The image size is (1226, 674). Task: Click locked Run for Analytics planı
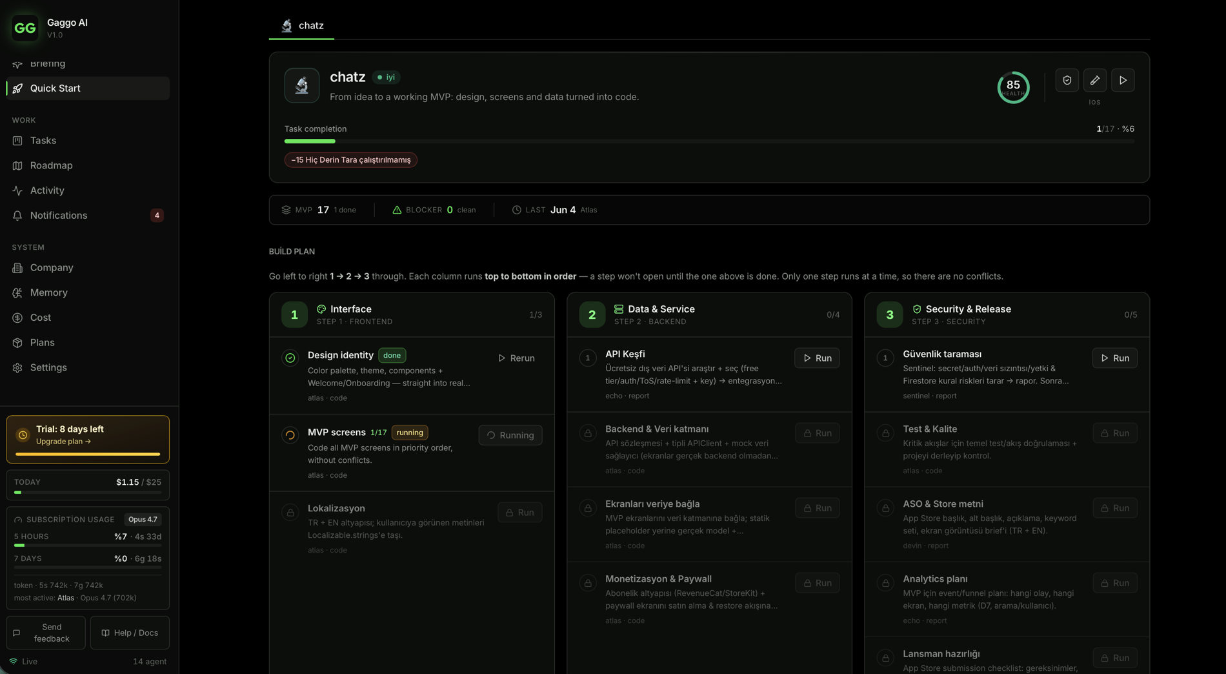click(x=1115, y=583)
